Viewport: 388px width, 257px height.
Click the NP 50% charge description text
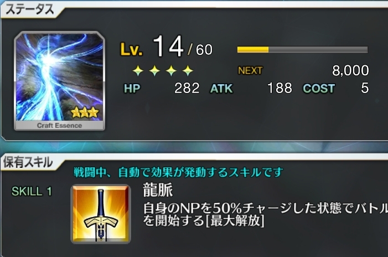(x=266, y=214)
